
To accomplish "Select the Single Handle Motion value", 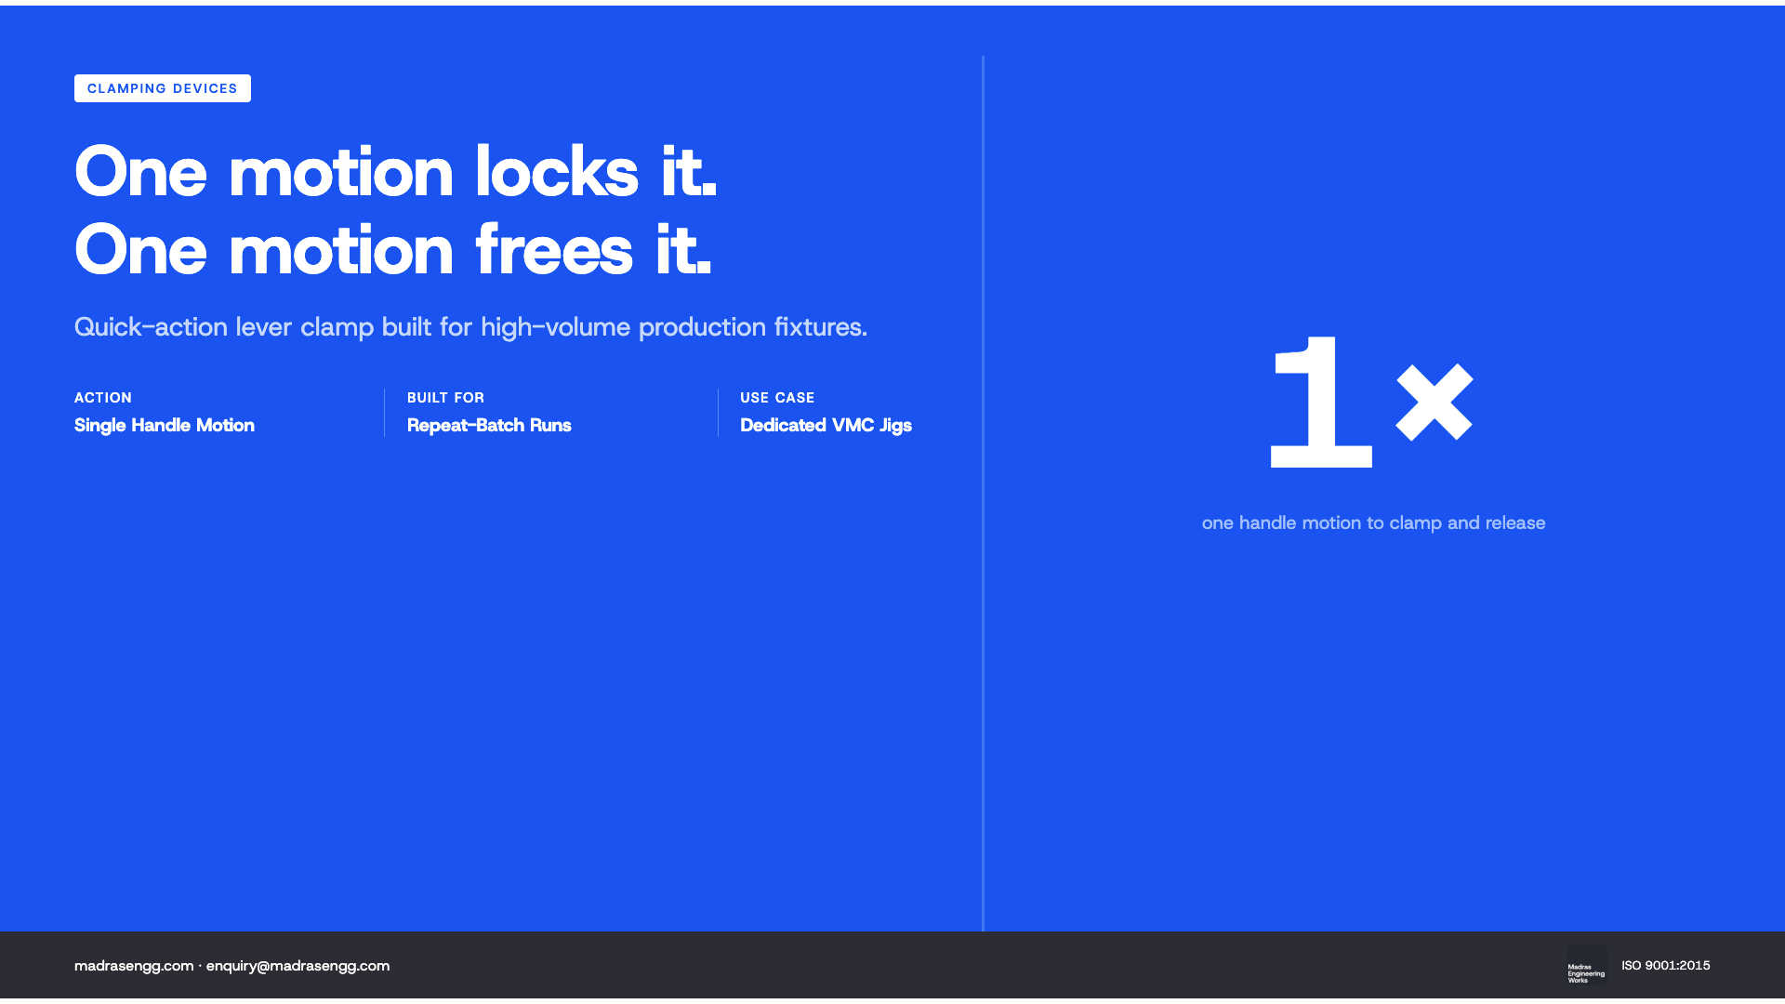I will 165,425.
